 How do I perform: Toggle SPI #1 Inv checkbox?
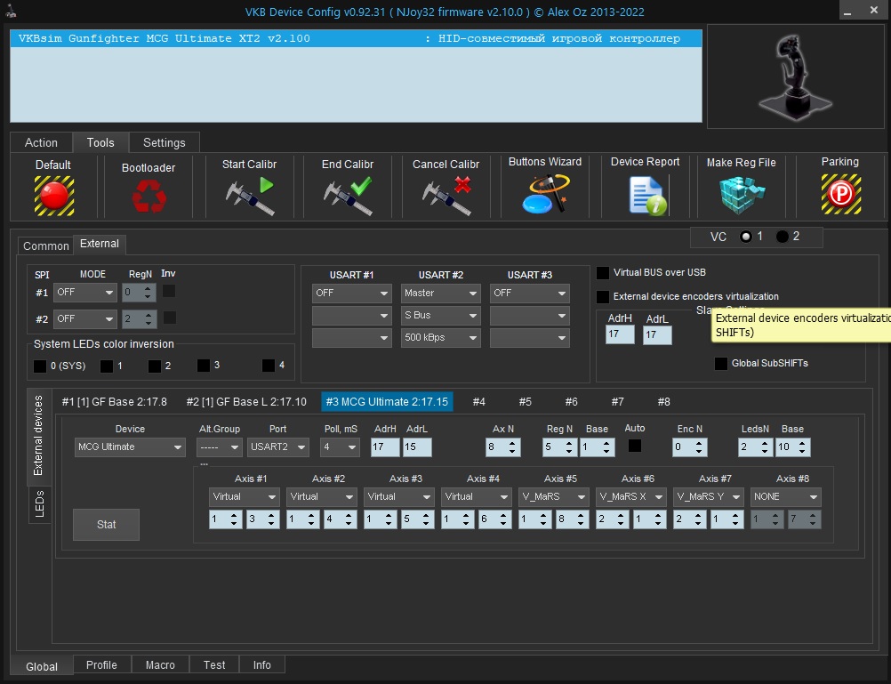(169, 291)
